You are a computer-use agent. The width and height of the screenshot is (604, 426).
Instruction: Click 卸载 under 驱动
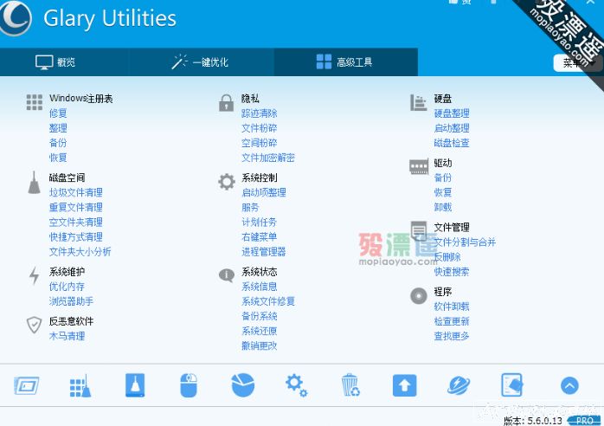tap(442, 207)
